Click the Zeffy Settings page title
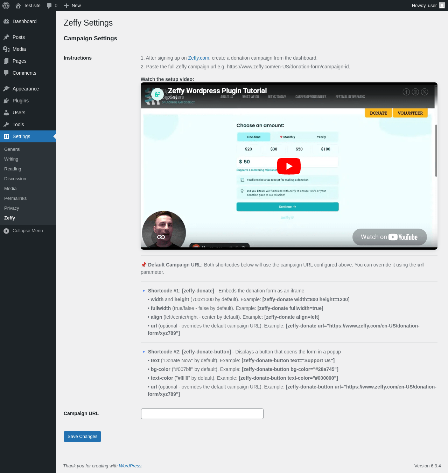This screenshot has width=448, height=473. pyautogui.click(x=88, y=23)
